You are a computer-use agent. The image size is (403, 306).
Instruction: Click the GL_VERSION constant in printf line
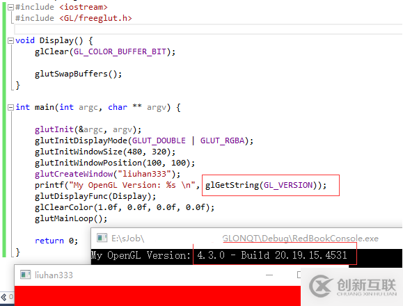pos(288,185)
